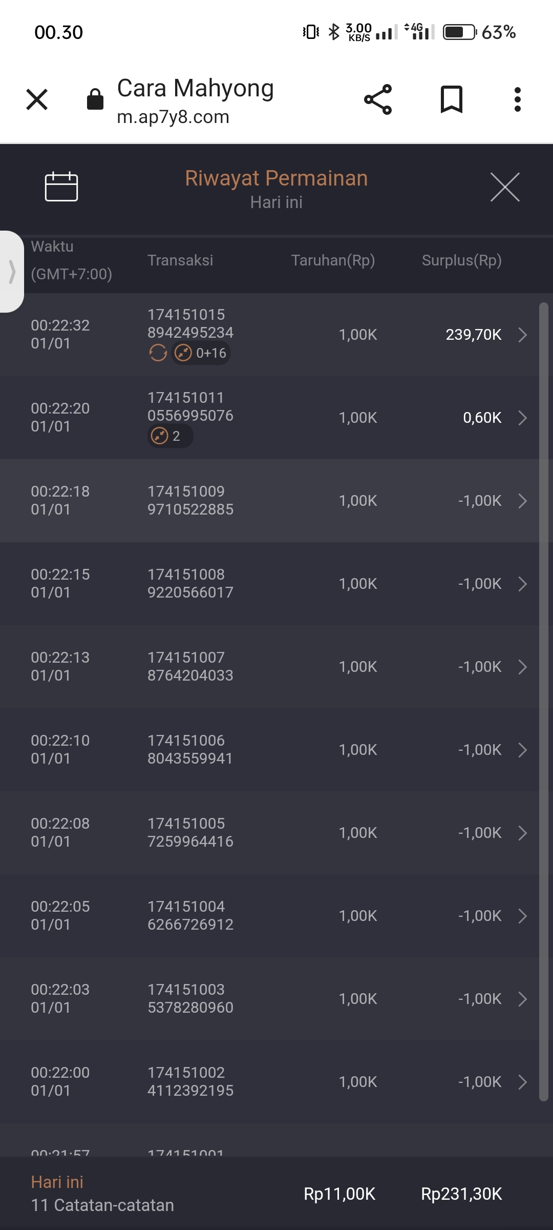
Task: Open details chevron for the 00:22:18 transaction
Action: [x=522, y=501]
